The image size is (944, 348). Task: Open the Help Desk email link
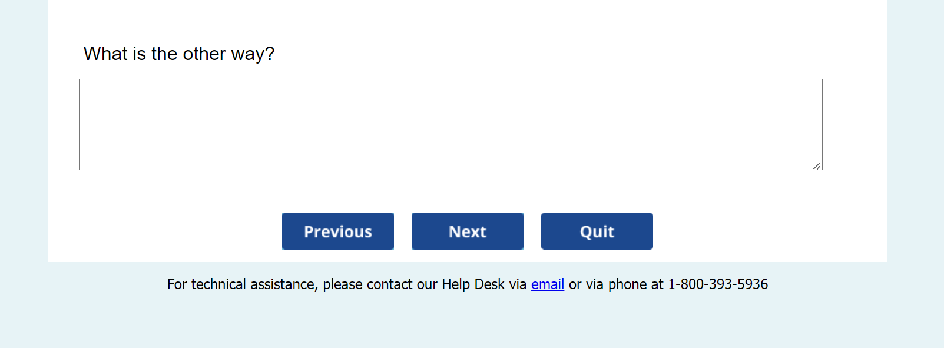pos(547,284)
